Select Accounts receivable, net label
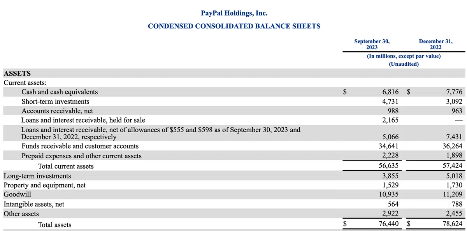The image size is (467, 231). (57, 111)
